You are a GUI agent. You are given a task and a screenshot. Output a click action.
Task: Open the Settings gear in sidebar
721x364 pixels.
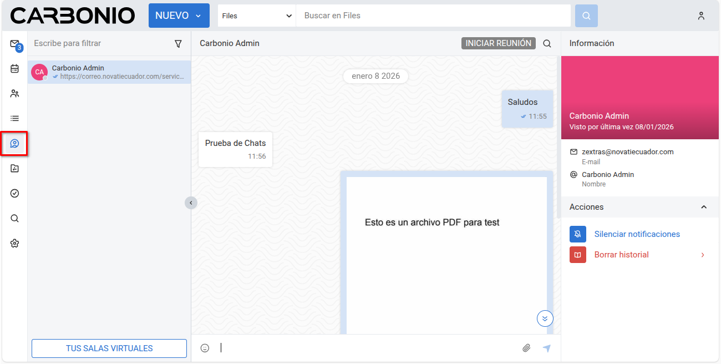point(14,243)
